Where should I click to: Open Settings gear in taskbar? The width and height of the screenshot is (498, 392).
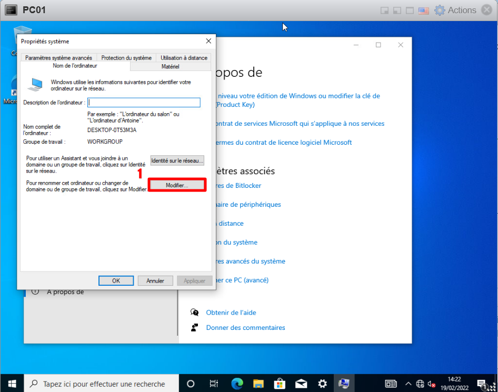[322, 384]
